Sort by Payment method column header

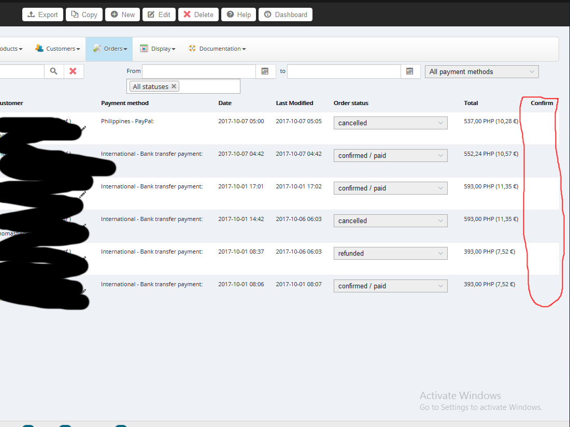125,103
